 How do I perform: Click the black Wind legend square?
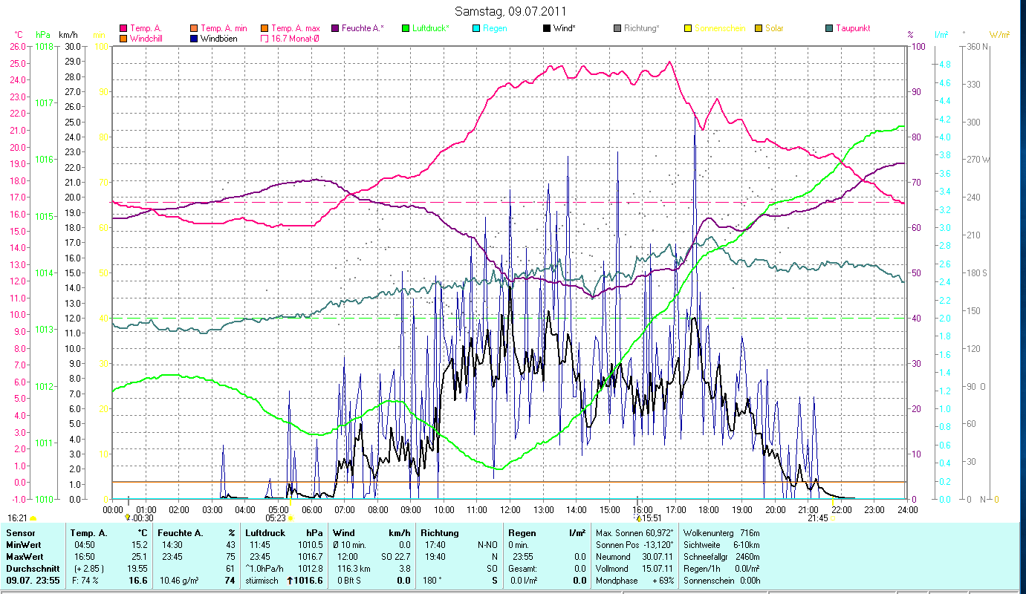coord(547,28)
